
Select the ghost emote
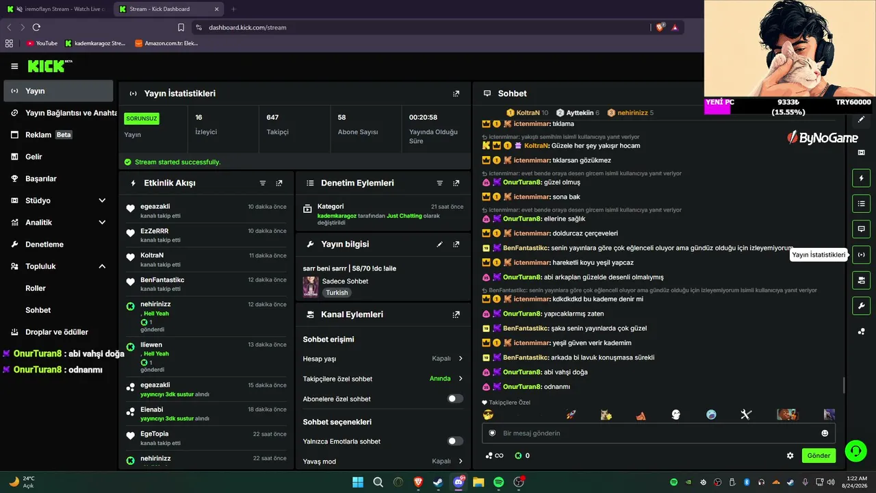click(675, 415)
